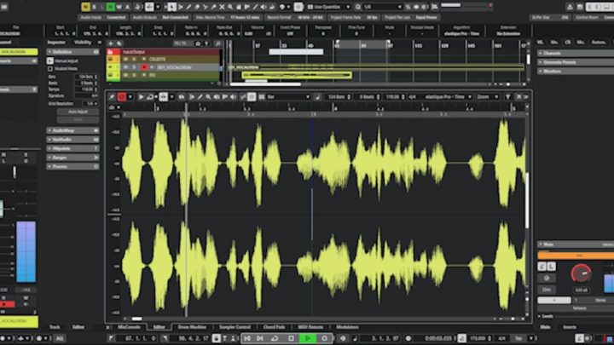This screenshot has width=614, height=345.
Task: Click the audition play icon in editor toolbar
Action: tap(141, 96)
